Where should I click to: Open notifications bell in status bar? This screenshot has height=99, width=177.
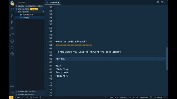coord(165,97)
